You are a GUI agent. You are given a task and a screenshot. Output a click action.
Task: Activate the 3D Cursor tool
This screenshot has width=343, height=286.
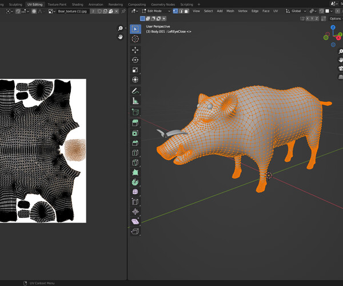tap(135, 39)
